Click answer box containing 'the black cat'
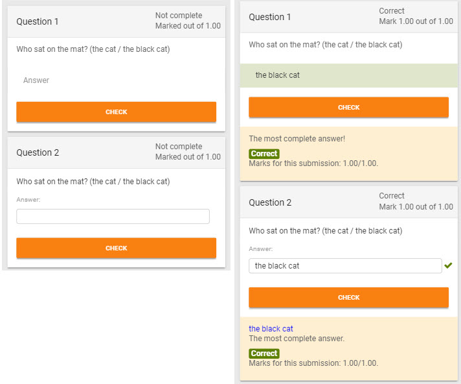The height and width of the screenshot is (384, 461). pyautogui.click(x=345, y=266)
